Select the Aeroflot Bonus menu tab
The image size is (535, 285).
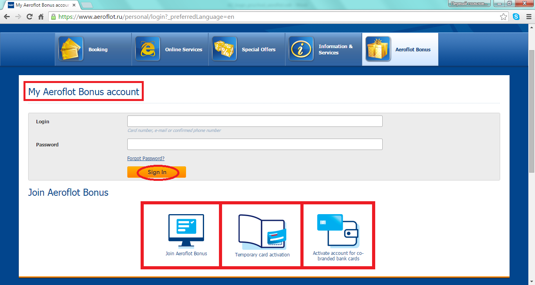(x=400, y=49)
